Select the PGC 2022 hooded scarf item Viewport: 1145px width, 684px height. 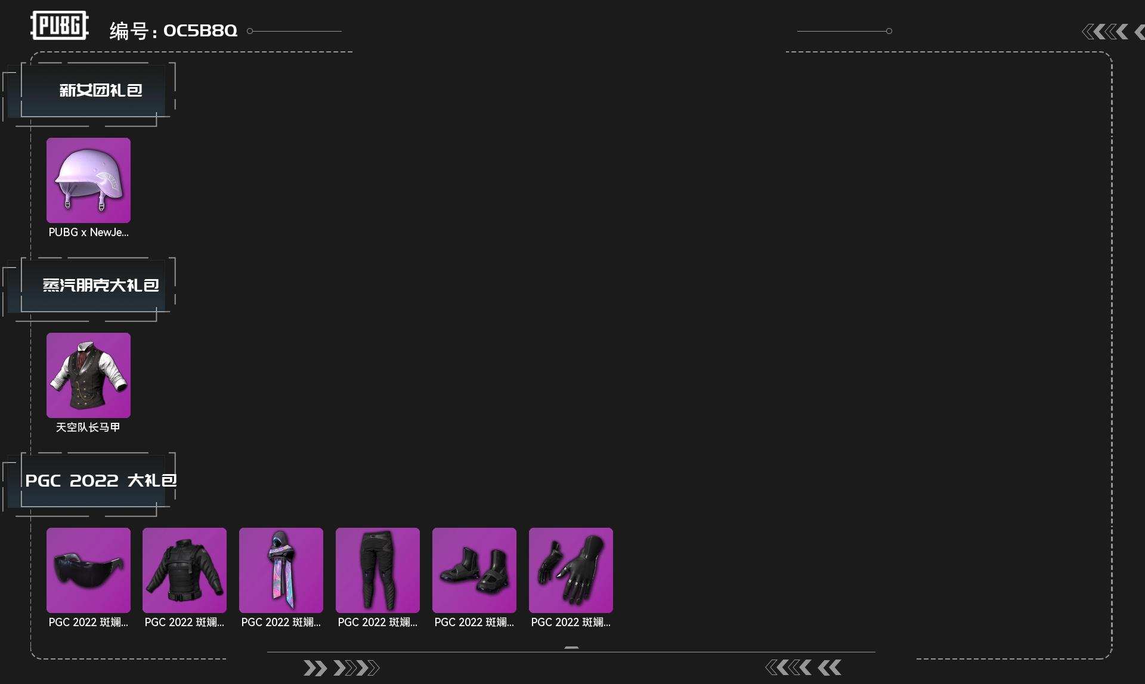[281, 570]
